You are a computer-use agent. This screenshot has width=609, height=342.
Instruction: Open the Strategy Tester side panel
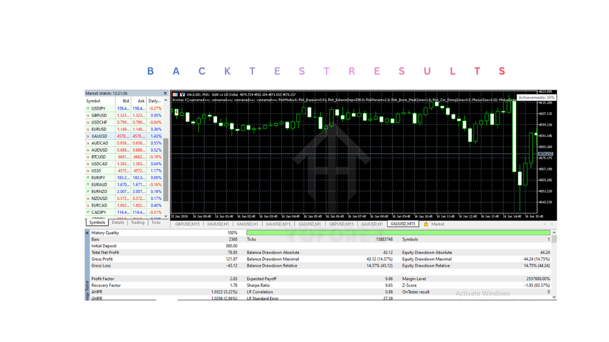click(87, 290)
